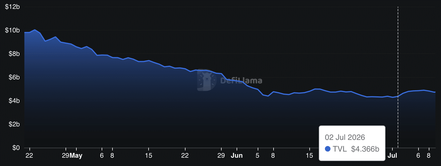Select the Jul label on the x-axis
The image size is (441, 166).
392,155
